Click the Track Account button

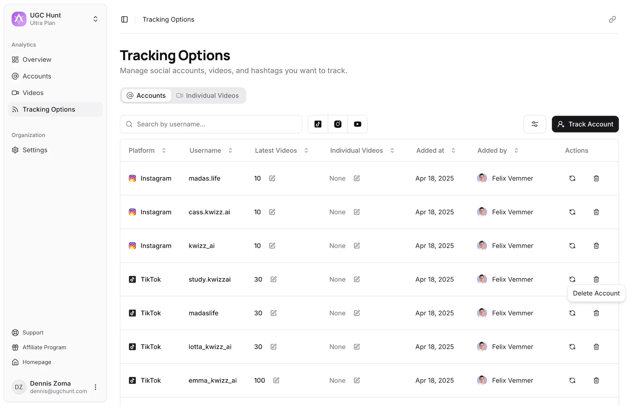pos(585,124)
